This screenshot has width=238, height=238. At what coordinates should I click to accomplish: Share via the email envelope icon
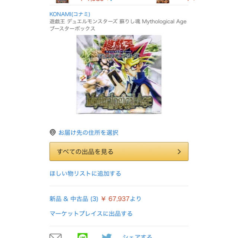[x=55, y=236]
